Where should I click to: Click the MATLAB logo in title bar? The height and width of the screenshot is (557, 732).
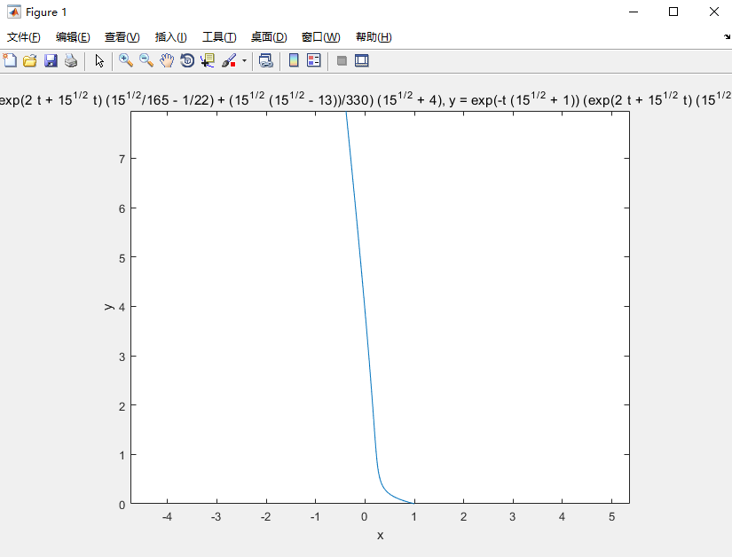point(14,12)
